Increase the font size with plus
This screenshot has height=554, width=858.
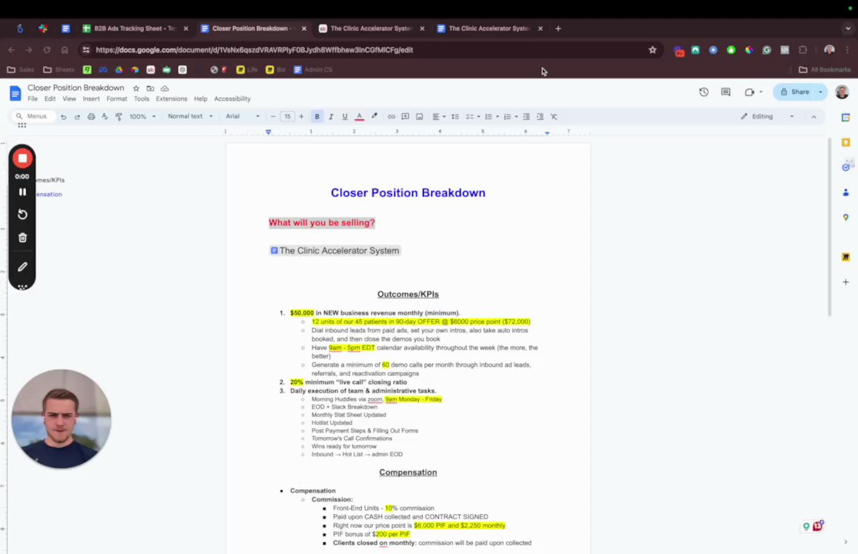301,116
